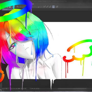
Task: Click the highlighted blue command bar icon
Action: [53, 7]
